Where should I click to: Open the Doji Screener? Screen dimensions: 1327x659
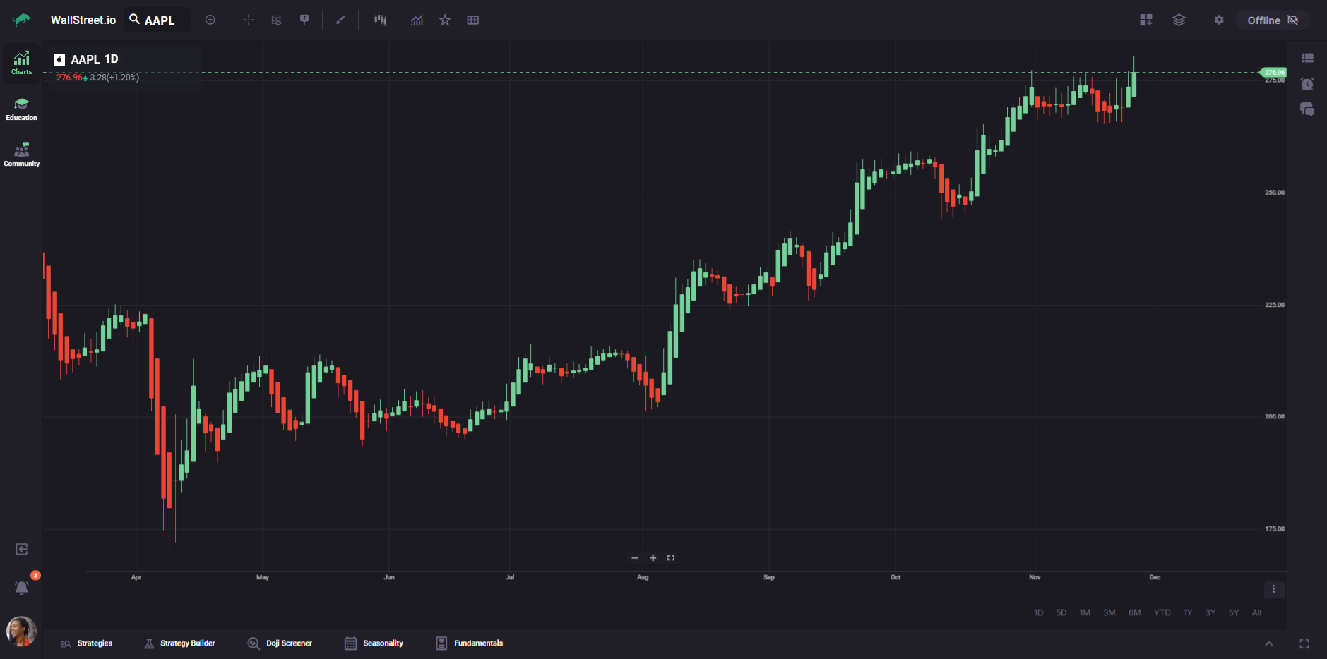coord(280,643)
